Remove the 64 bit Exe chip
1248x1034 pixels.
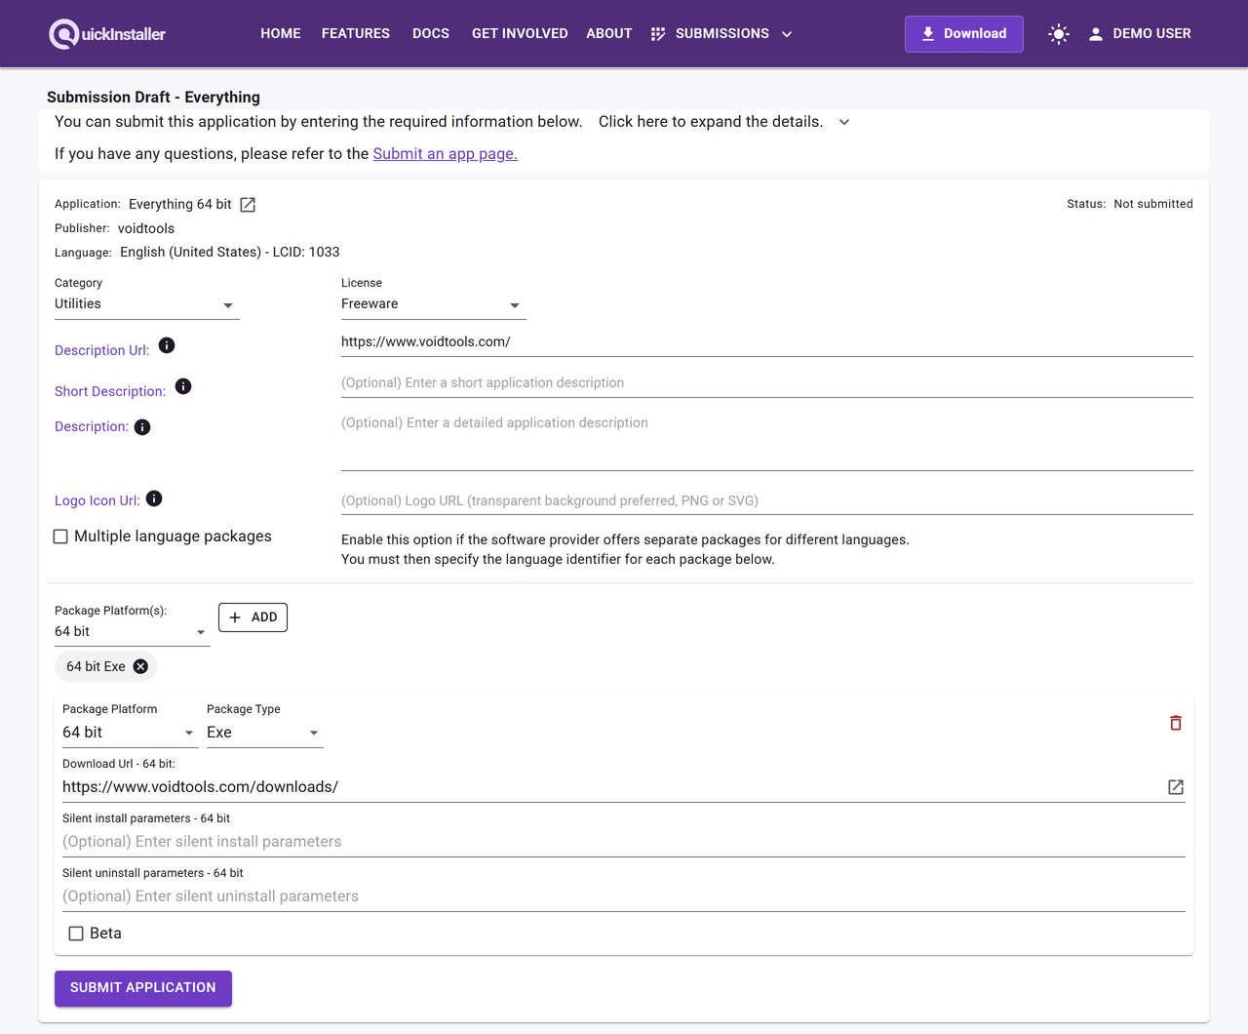[x=140, y=666]
